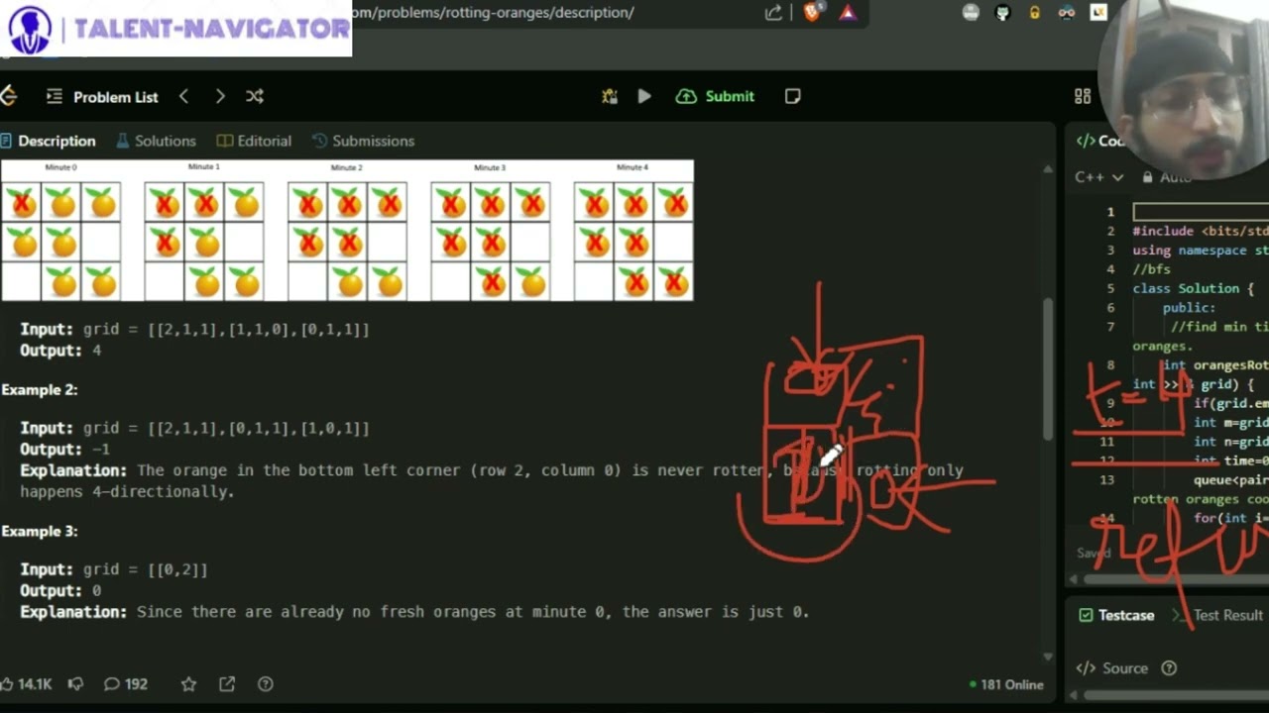Add problem to favorites with star icon
The height and width of the screenshot is (713, 1269).
click(188, 684)
